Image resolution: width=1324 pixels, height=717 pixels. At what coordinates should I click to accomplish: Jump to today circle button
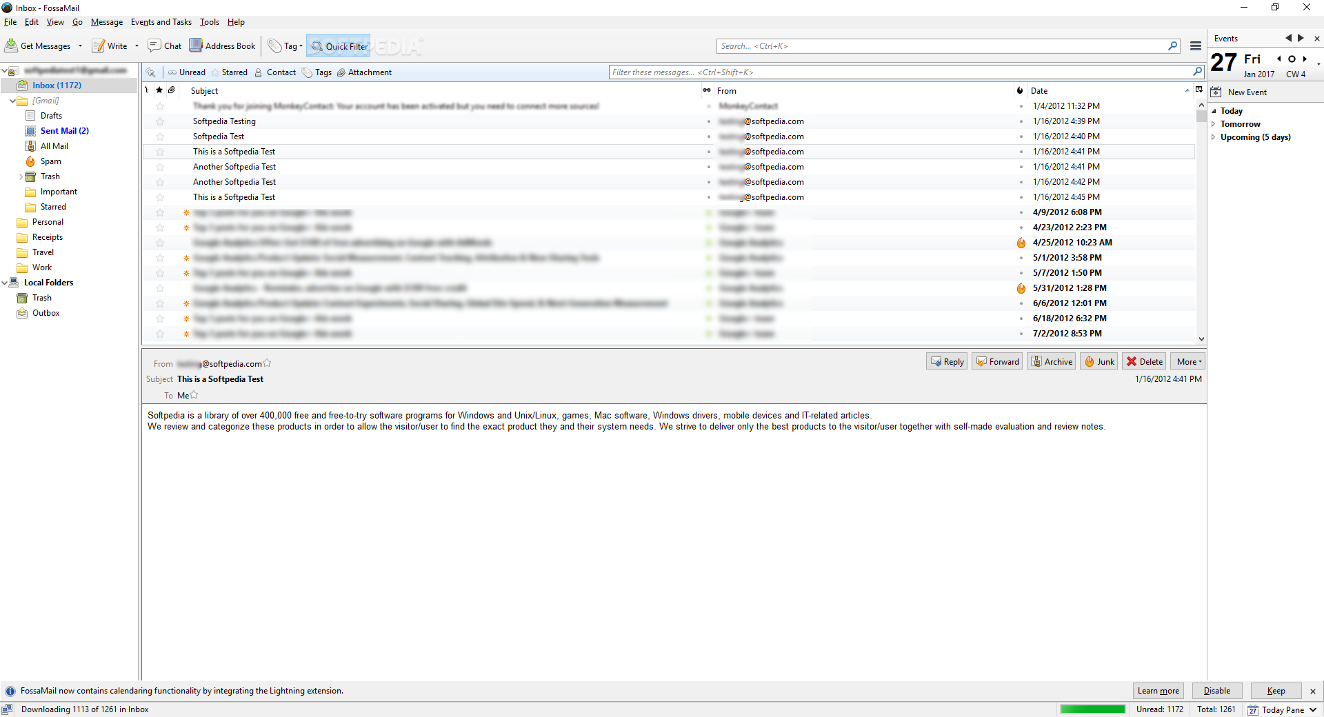coord(1292,59)
